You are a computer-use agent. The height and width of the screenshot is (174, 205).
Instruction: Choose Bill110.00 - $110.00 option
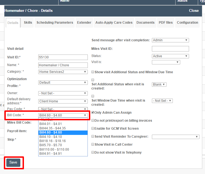pyautogui.click(x=63, y=149)
